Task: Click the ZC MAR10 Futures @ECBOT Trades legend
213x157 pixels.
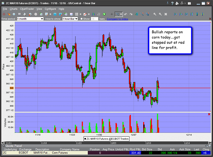Action: 106,139
